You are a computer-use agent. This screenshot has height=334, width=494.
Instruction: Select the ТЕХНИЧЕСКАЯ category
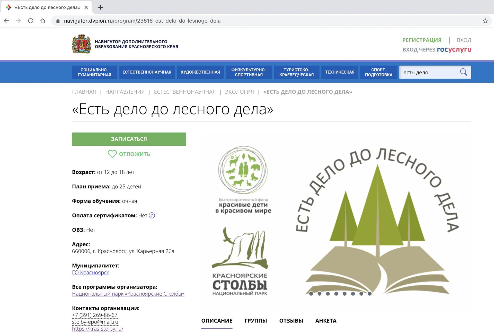click(x=340, y=72)
